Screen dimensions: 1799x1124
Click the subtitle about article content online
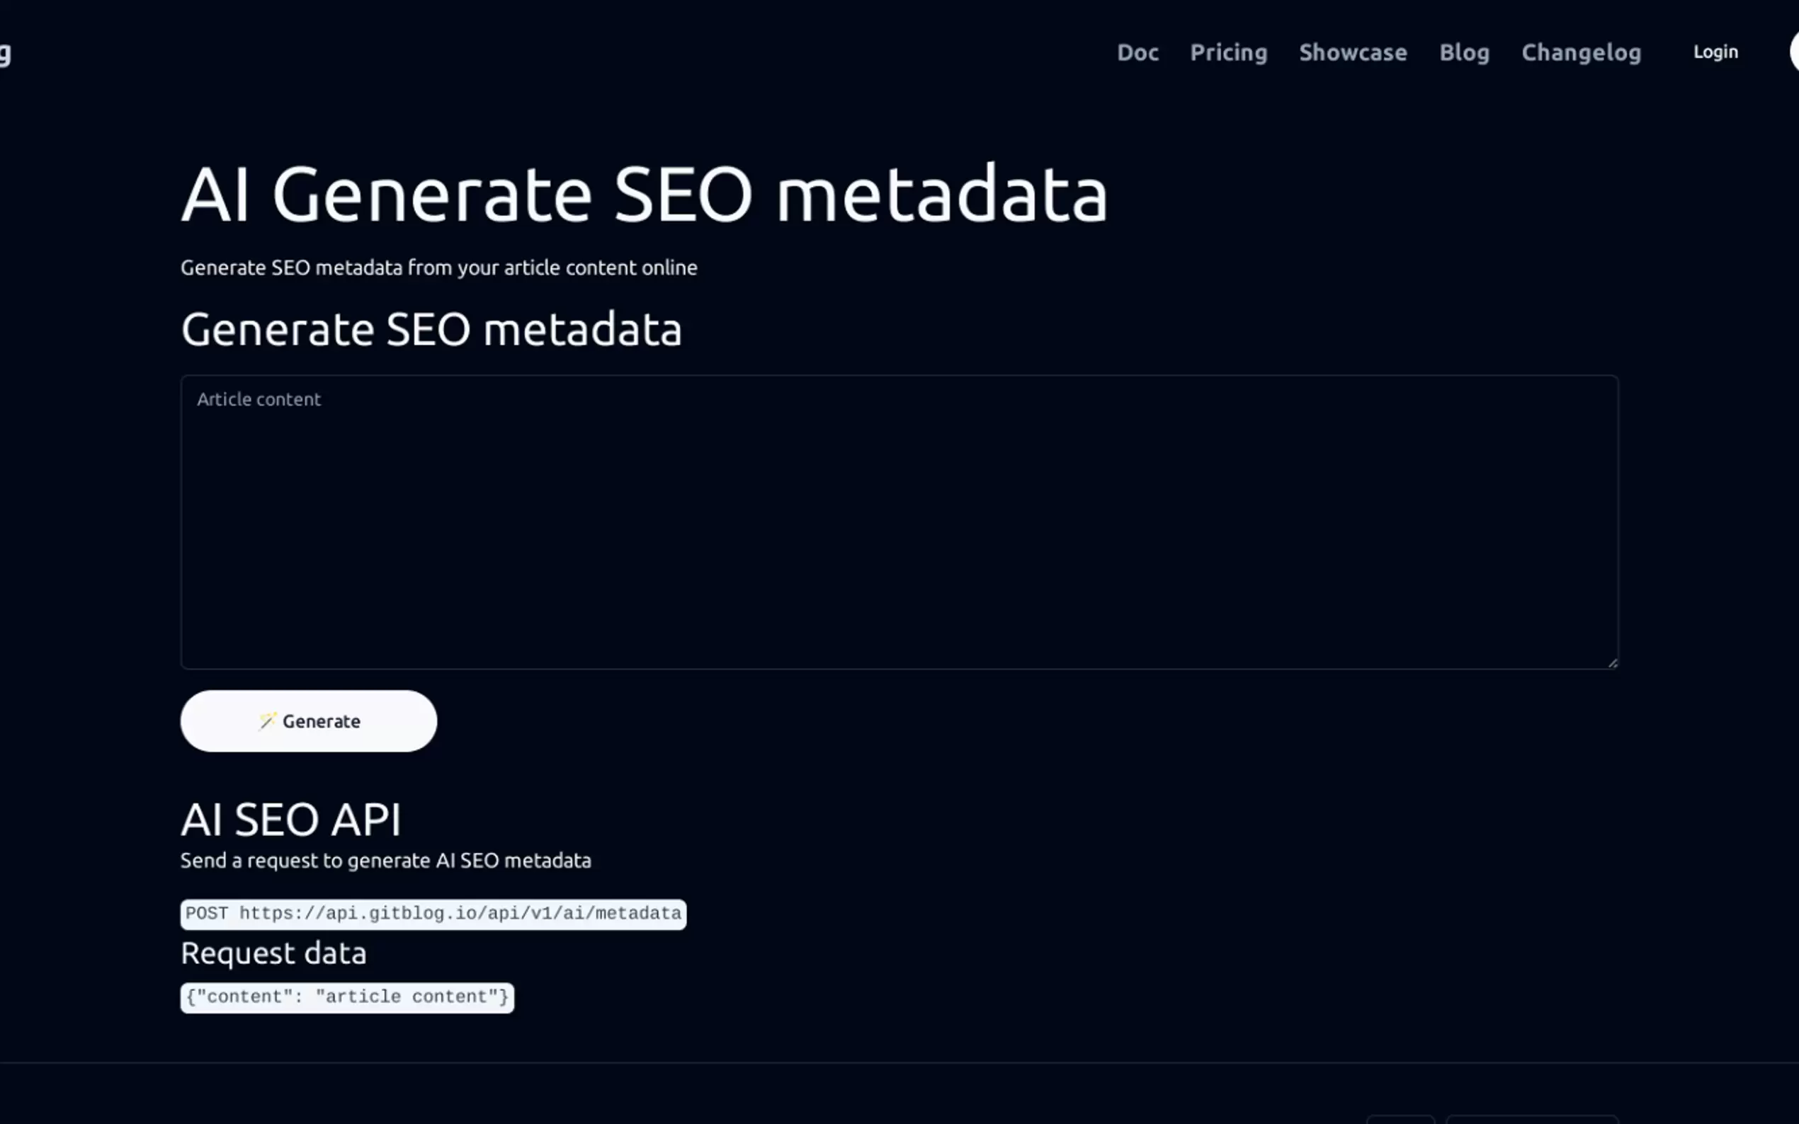pyautogui.click(x=439, y=268)
